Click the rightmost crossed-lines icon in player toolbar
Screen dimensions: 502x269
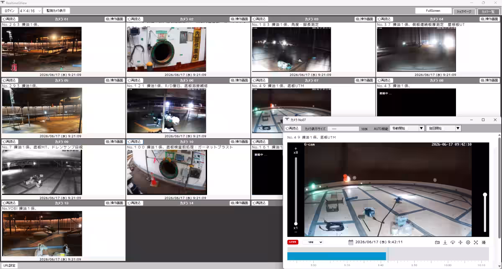484,242
